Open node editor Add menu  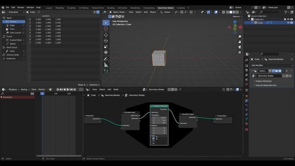point(109,89)
